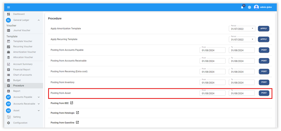Viewport: 281px width, 131px height.
Task: Open Period dropdown for Apply Recurring Template
Action: pos(252,39)
